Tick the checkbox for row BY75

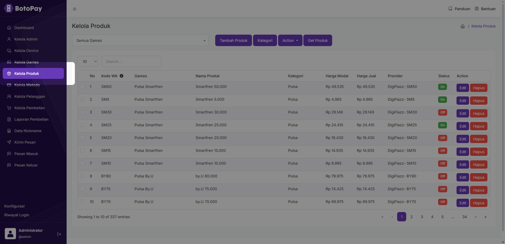(x=82, y=189)
